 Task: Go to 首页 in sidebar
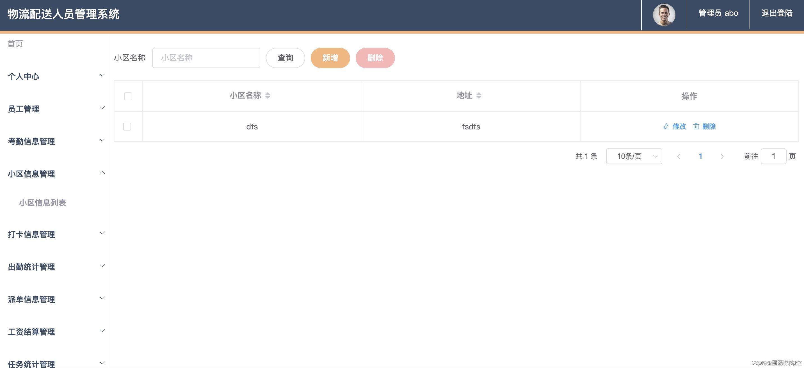[x=15, y=44]
